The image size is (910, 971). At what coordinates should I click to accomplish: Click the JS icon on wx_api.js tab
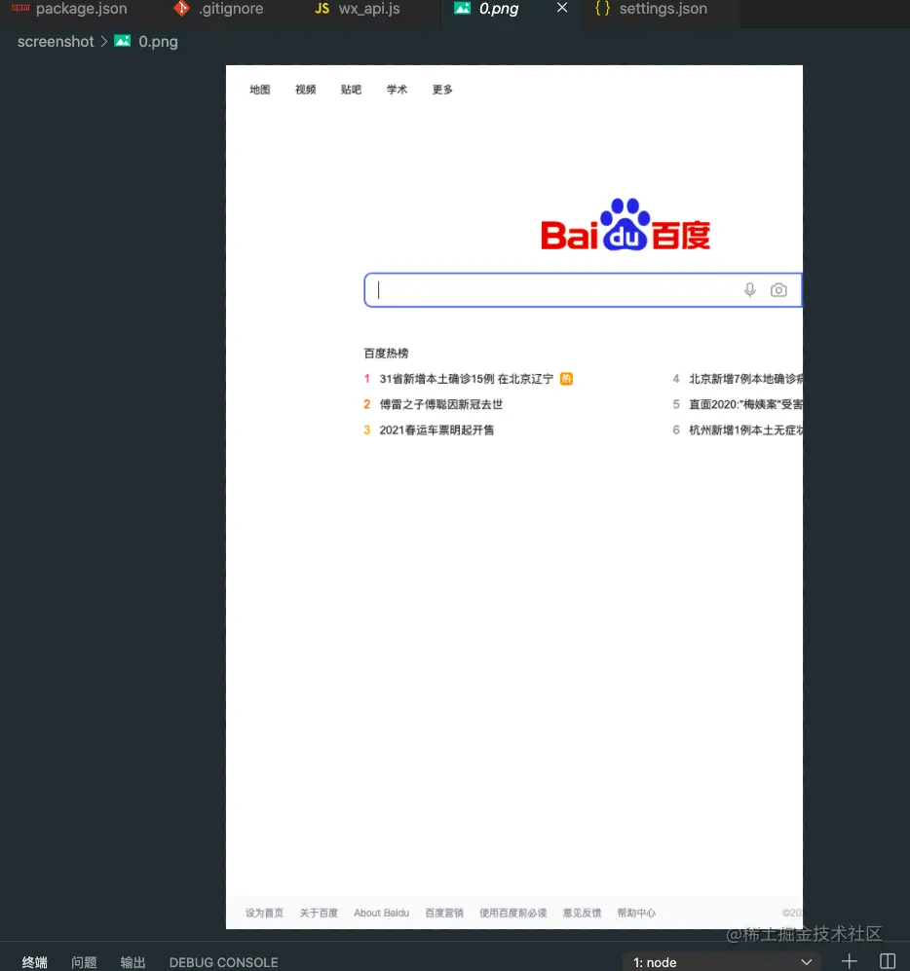tap(322, 9)
